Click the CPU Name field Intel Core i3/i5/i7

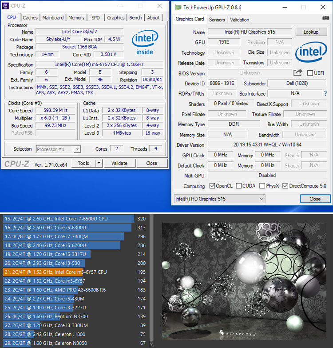[79, 32]
